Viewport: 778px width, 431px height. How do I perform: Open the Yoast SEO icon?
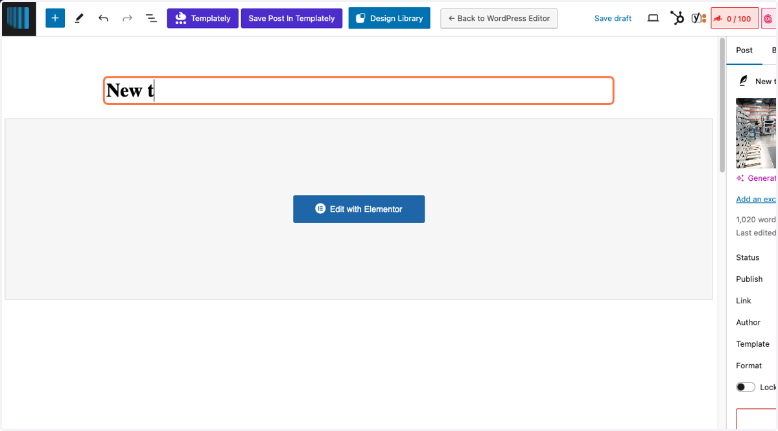698,18
